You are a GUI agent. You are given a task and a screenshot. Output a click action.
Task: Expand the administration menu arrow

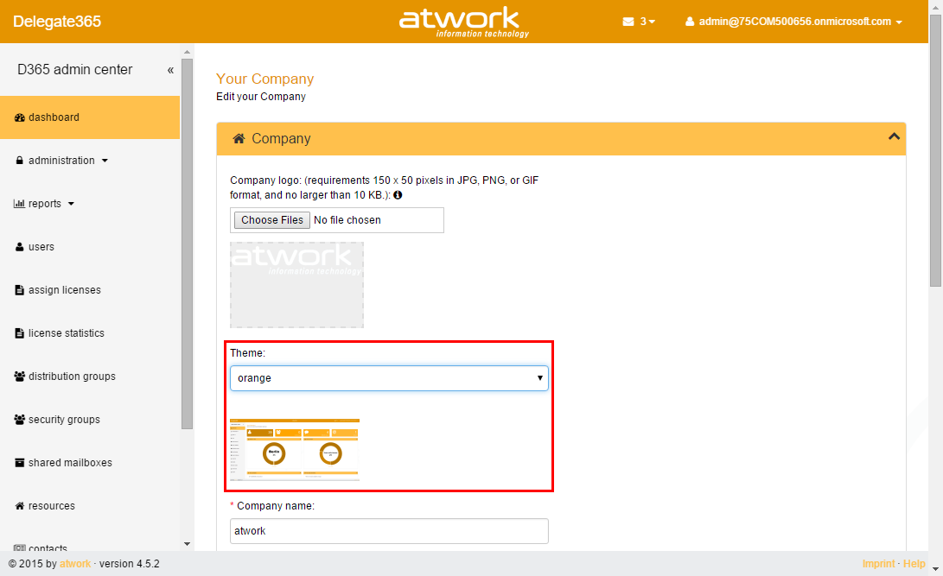point(105,161)
